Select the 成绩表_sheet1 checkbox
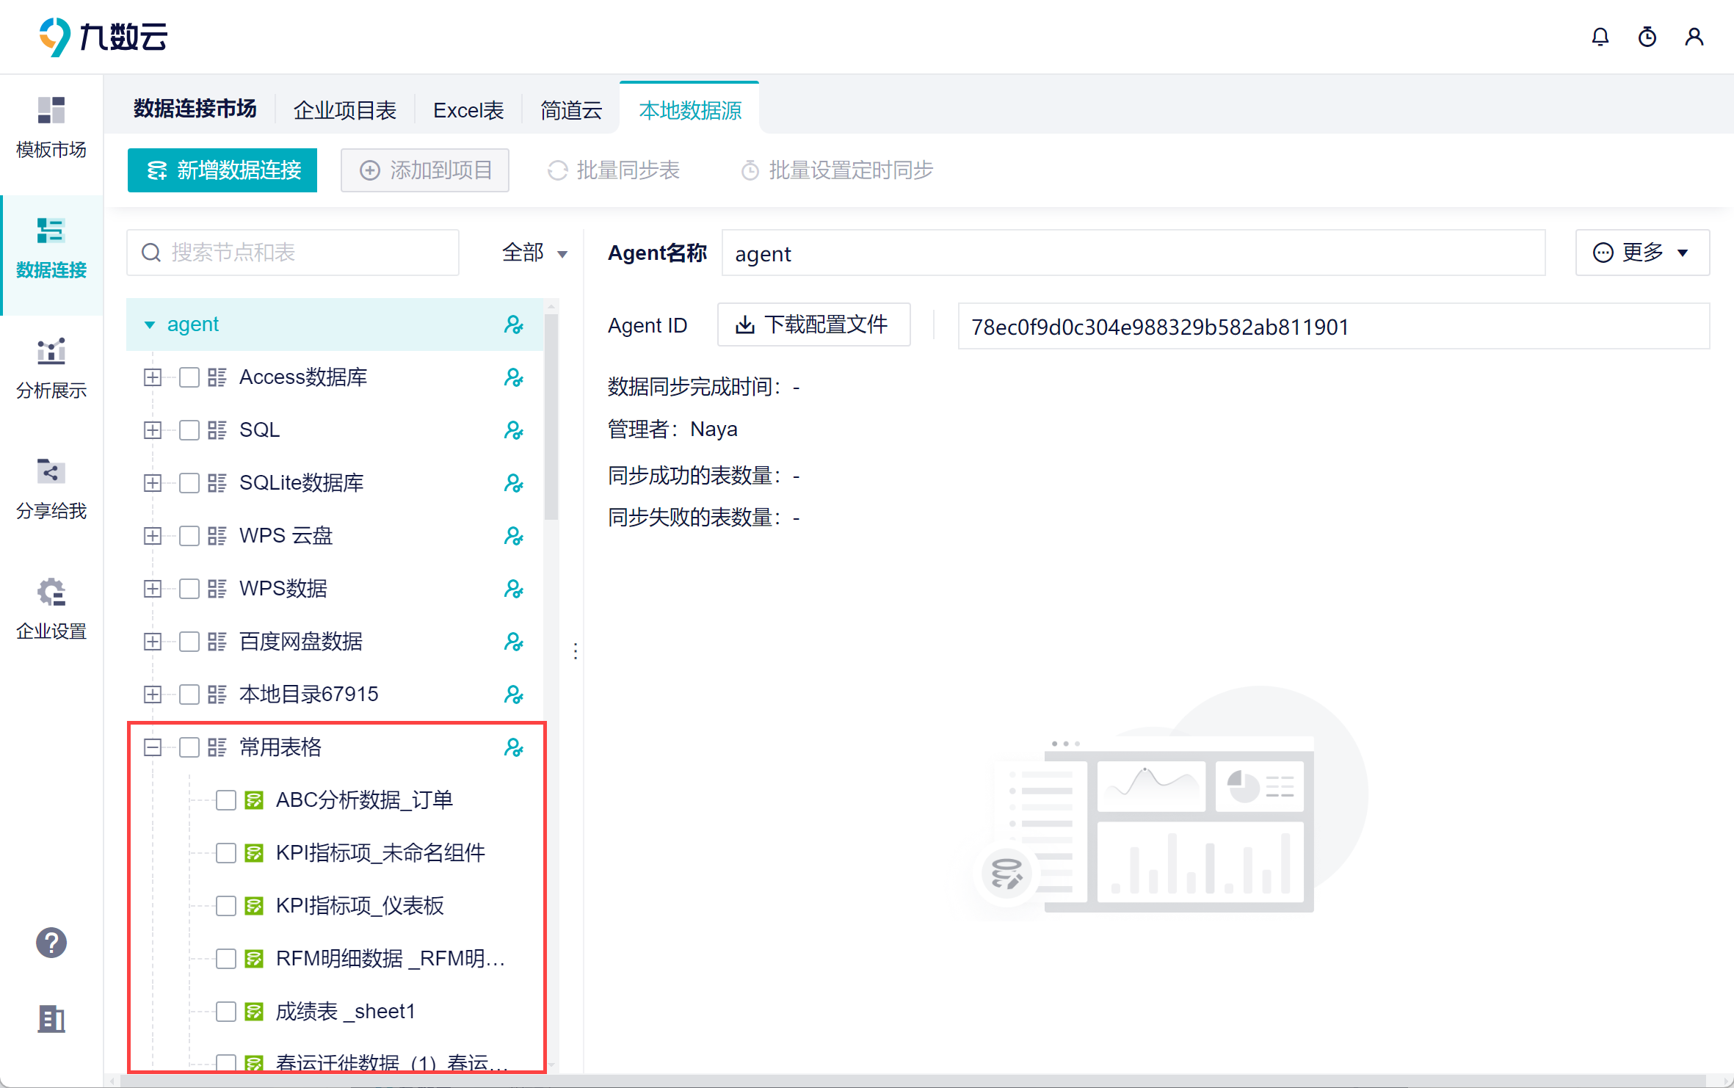Screen dimensions: 1734x1088 tap(226, 1012)
